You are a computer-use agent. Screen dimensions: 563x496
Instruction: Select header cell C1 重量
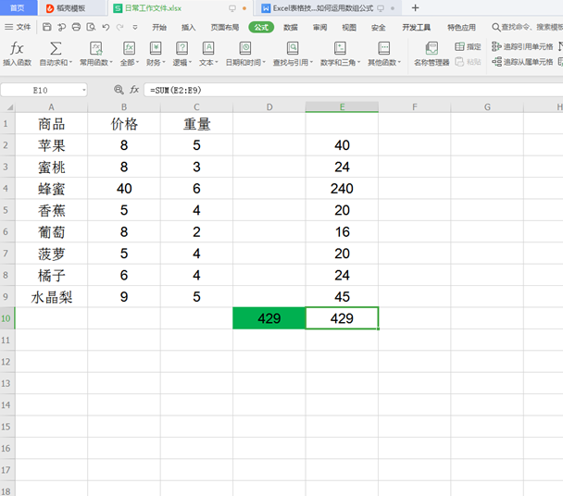196,124
